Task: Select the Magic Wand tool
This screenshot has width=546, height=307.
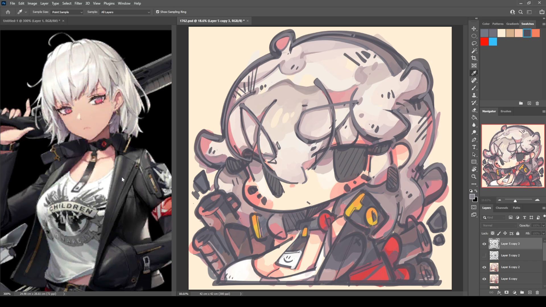Action: 474,51
